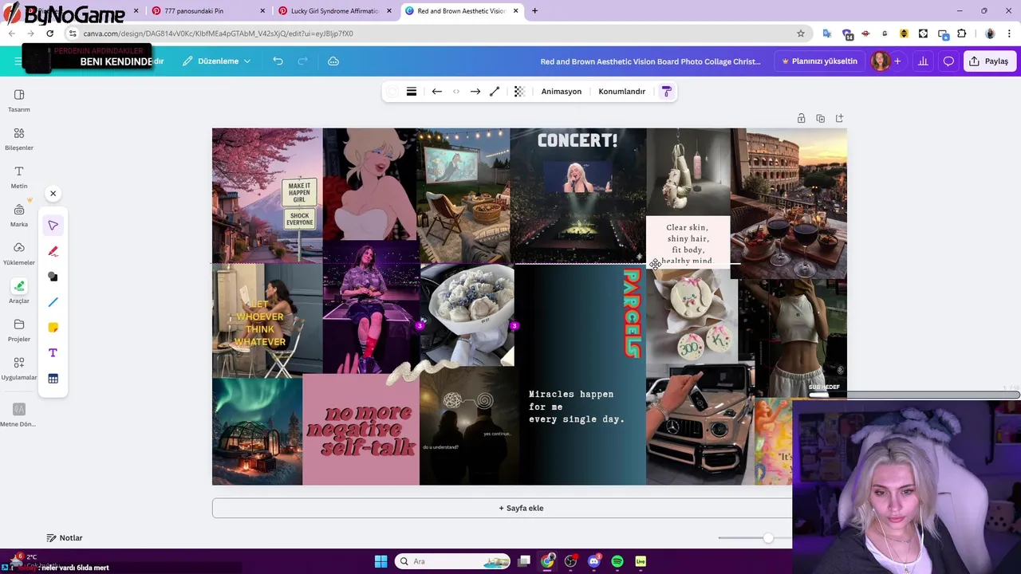Image resolution: width=1021 pixels, height=574 pixels.
Task: Choose the select cursor tool
Action: coord(53,226)
